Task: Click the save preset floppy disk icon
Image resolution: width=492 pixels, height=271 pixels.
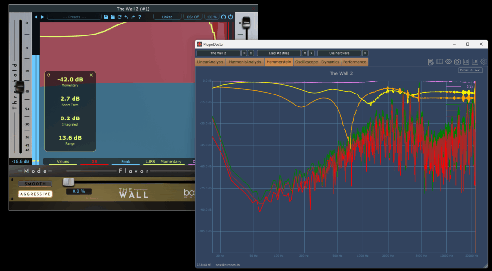Action: (x=106, y=17)
